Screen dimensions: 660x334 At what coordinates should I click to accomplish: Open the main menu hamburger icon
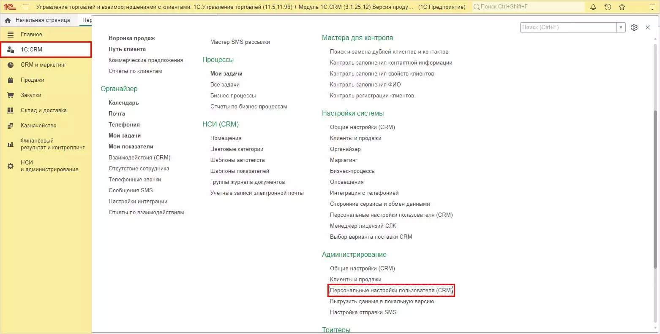(26, 7)
